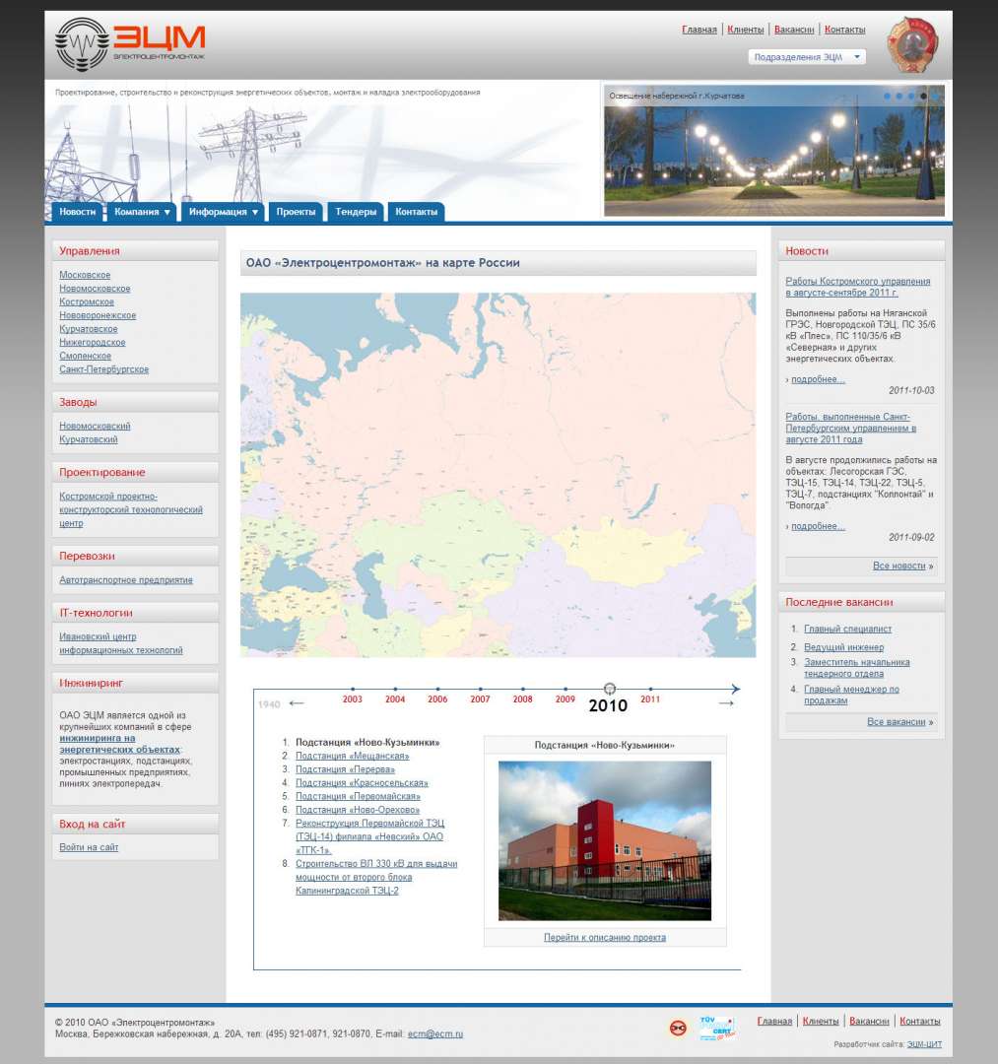Open Курчатовское management link
Image resolution: width=998 pixels, height=1064 pixels.
[89, 329]
